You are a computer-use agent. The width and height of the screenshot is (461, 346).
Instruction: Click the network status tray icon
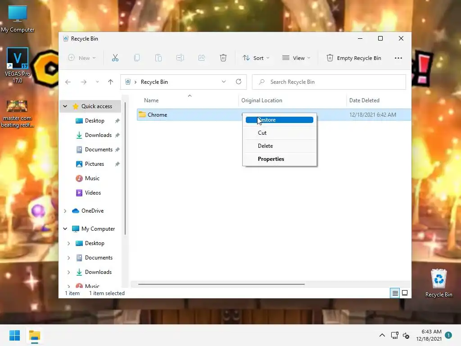tap(394, 335)
